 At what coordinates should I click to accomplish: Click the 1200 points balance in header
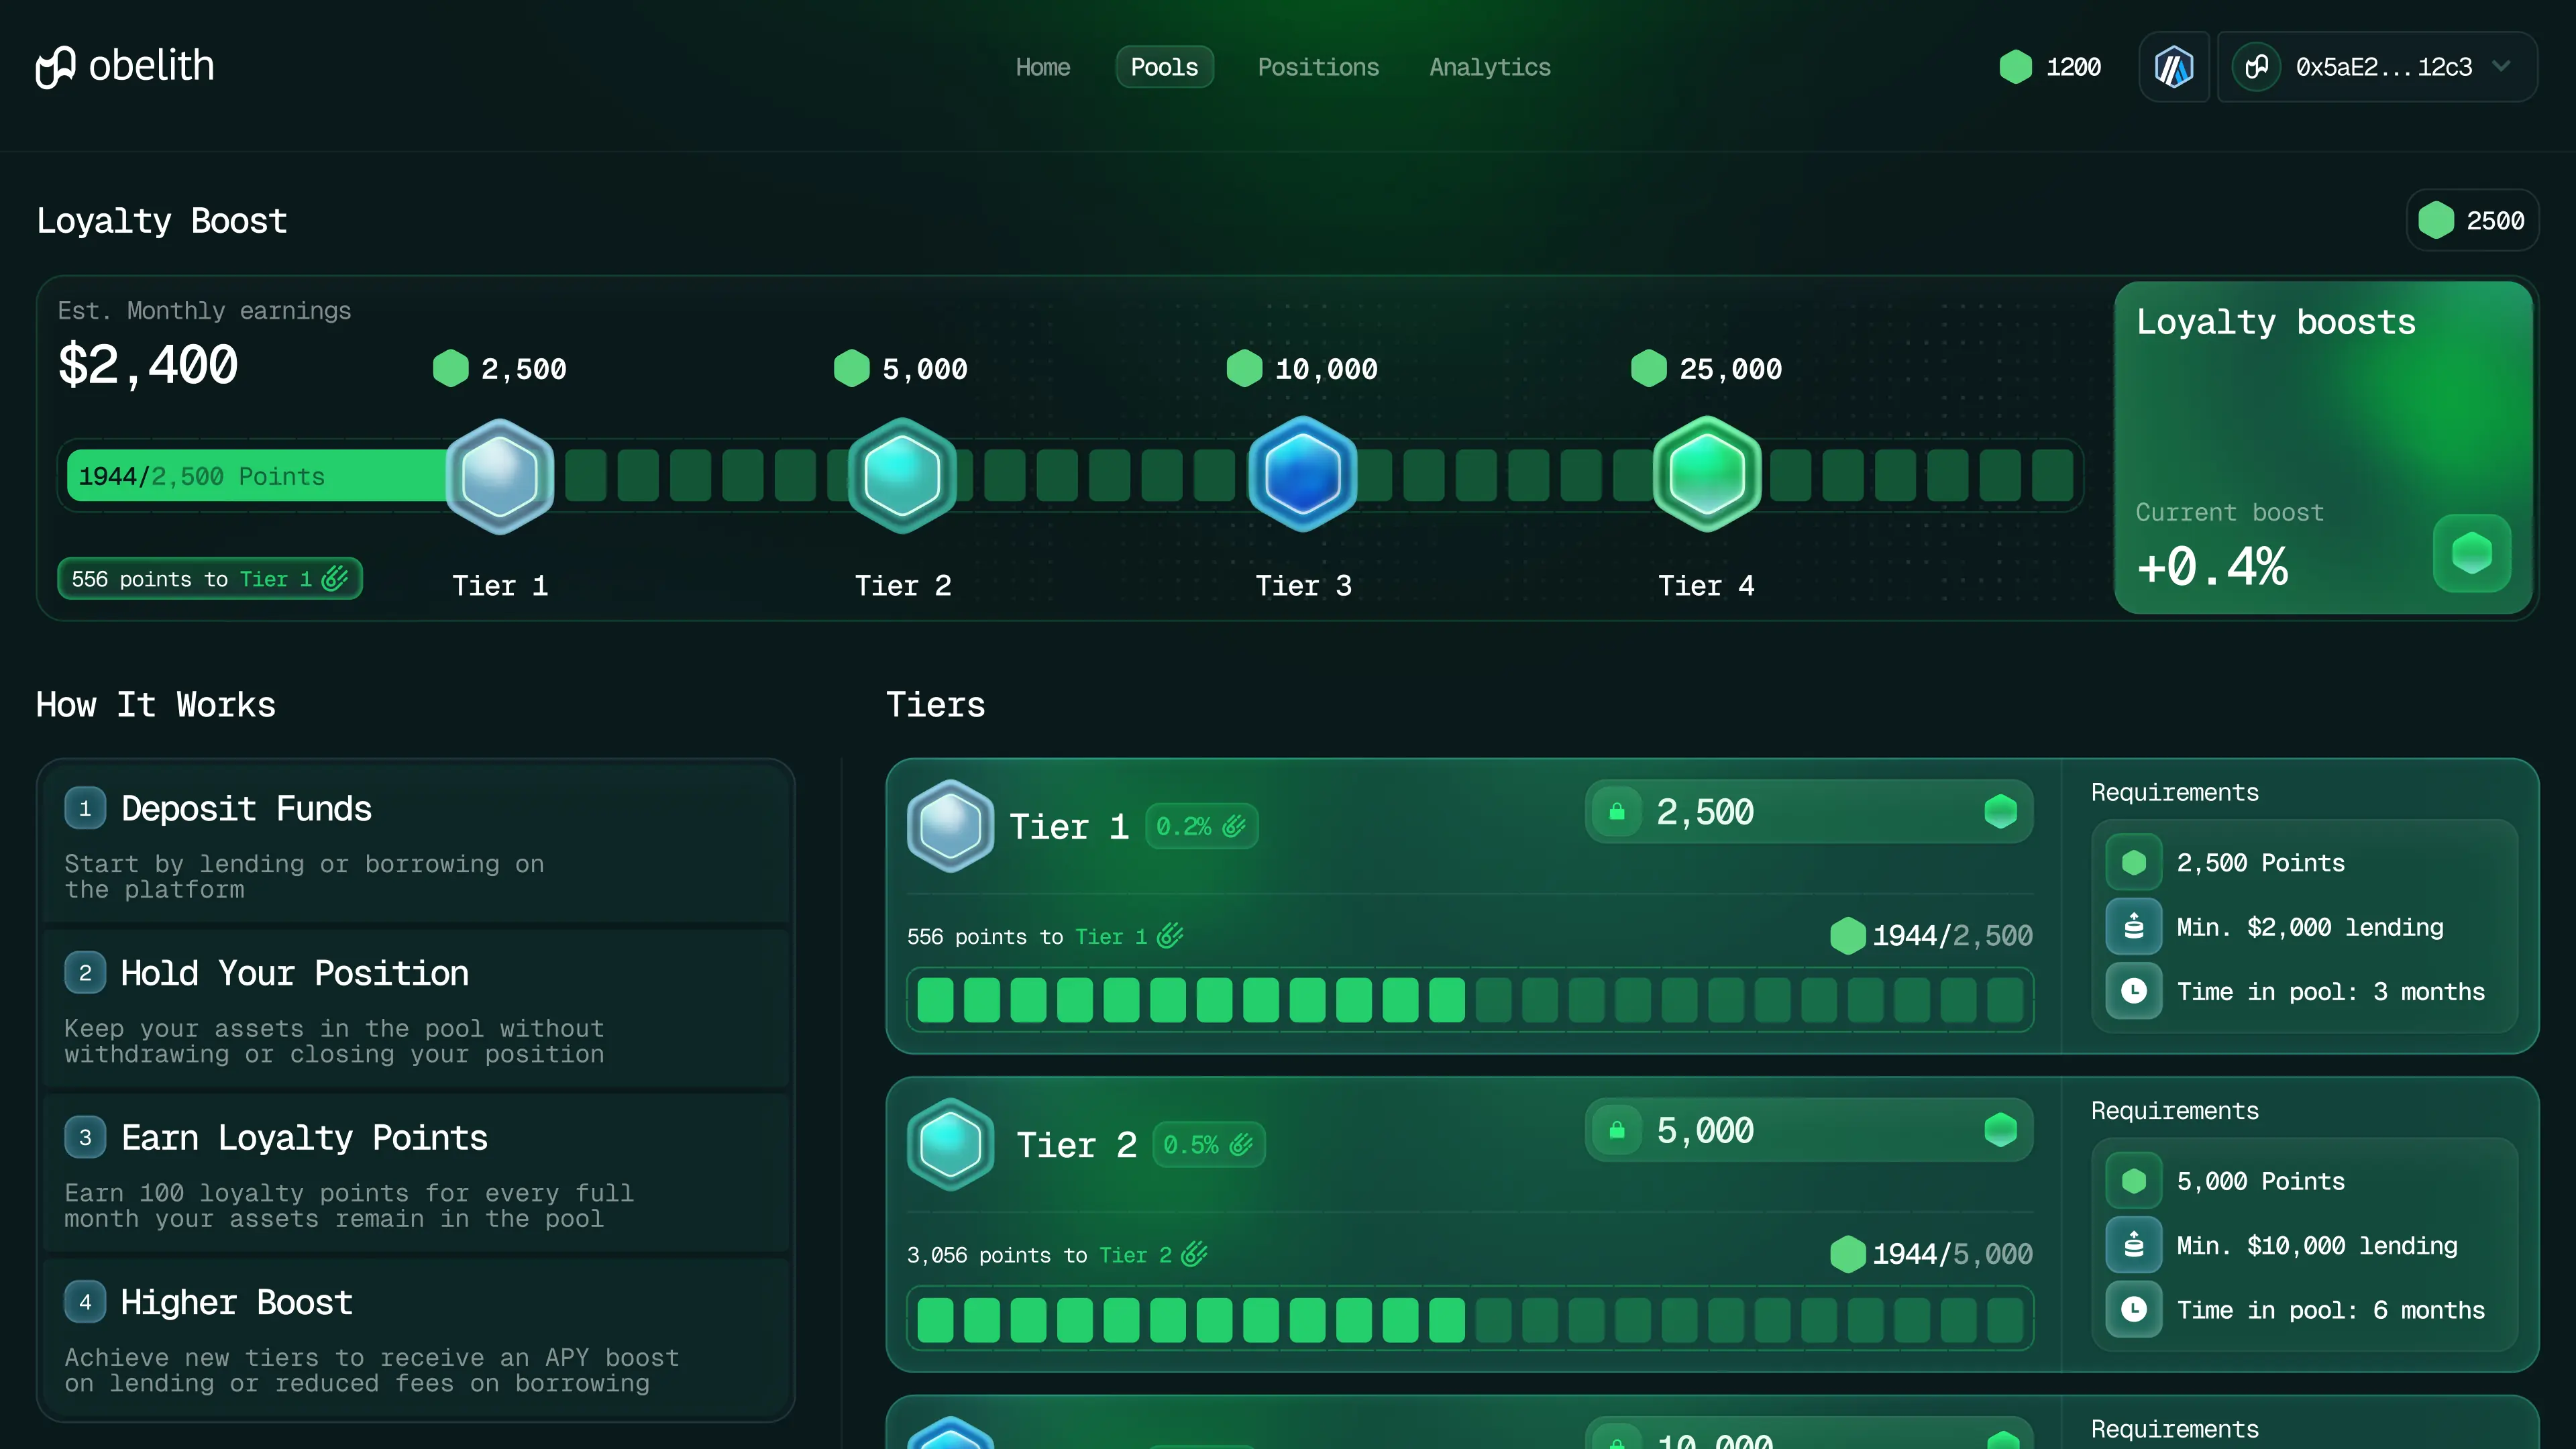coord(2050,67)
